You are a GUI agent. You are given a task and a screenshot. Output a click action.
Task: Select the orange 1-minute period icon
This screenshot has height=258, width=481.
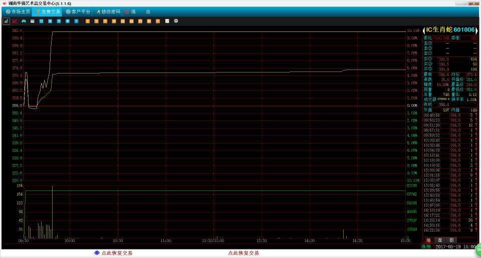[x=87, y=21]
